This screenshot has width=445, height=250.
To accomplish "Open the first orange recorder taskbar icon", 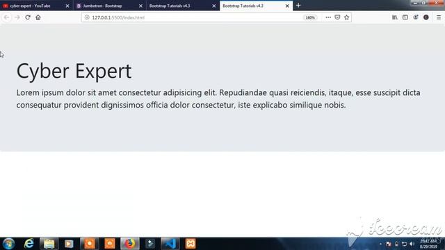I will click(x=90, y=244).
